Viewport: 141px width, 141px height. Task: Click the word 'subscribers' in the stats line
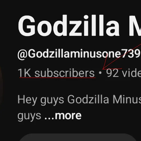(x=64, y=73)
